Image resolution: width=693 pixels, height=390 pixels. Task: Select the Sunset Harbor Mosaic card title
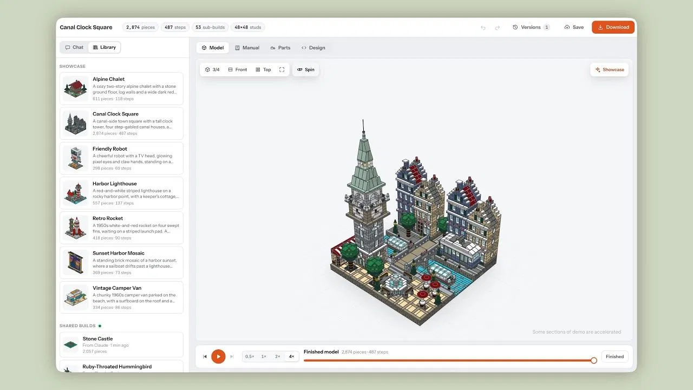point(119,253)
